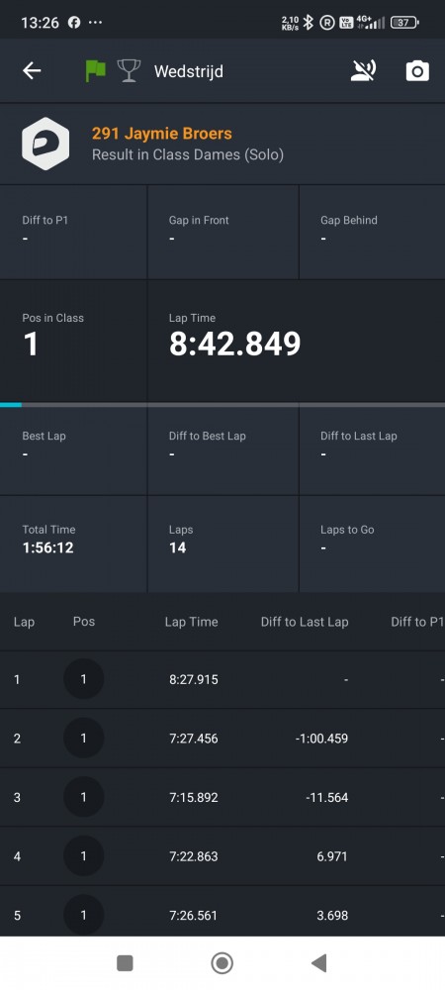Toggle the muted voice announcements icon
The height and width of the screenshot is (990, 445).
coord(363,70)
